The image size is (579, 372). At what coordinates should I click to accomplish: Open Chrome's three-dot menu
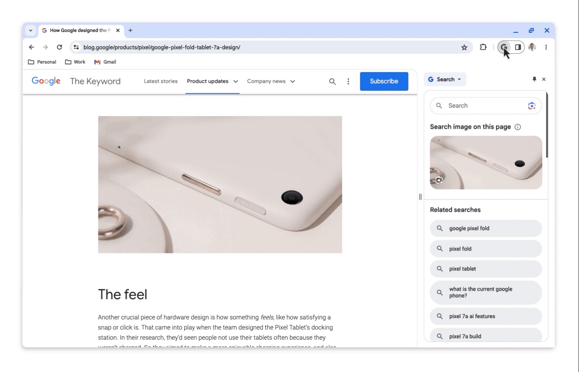[546, 47]
